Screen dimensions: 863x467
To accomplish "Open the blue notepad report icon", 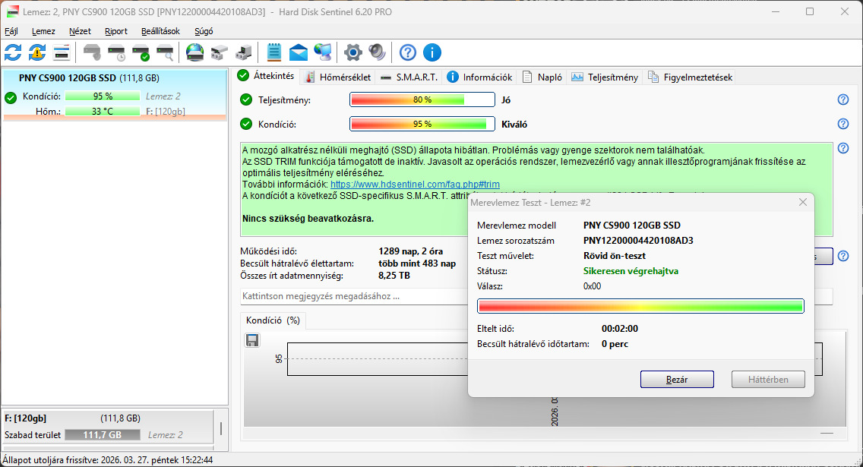I will [x=274, y=53].
